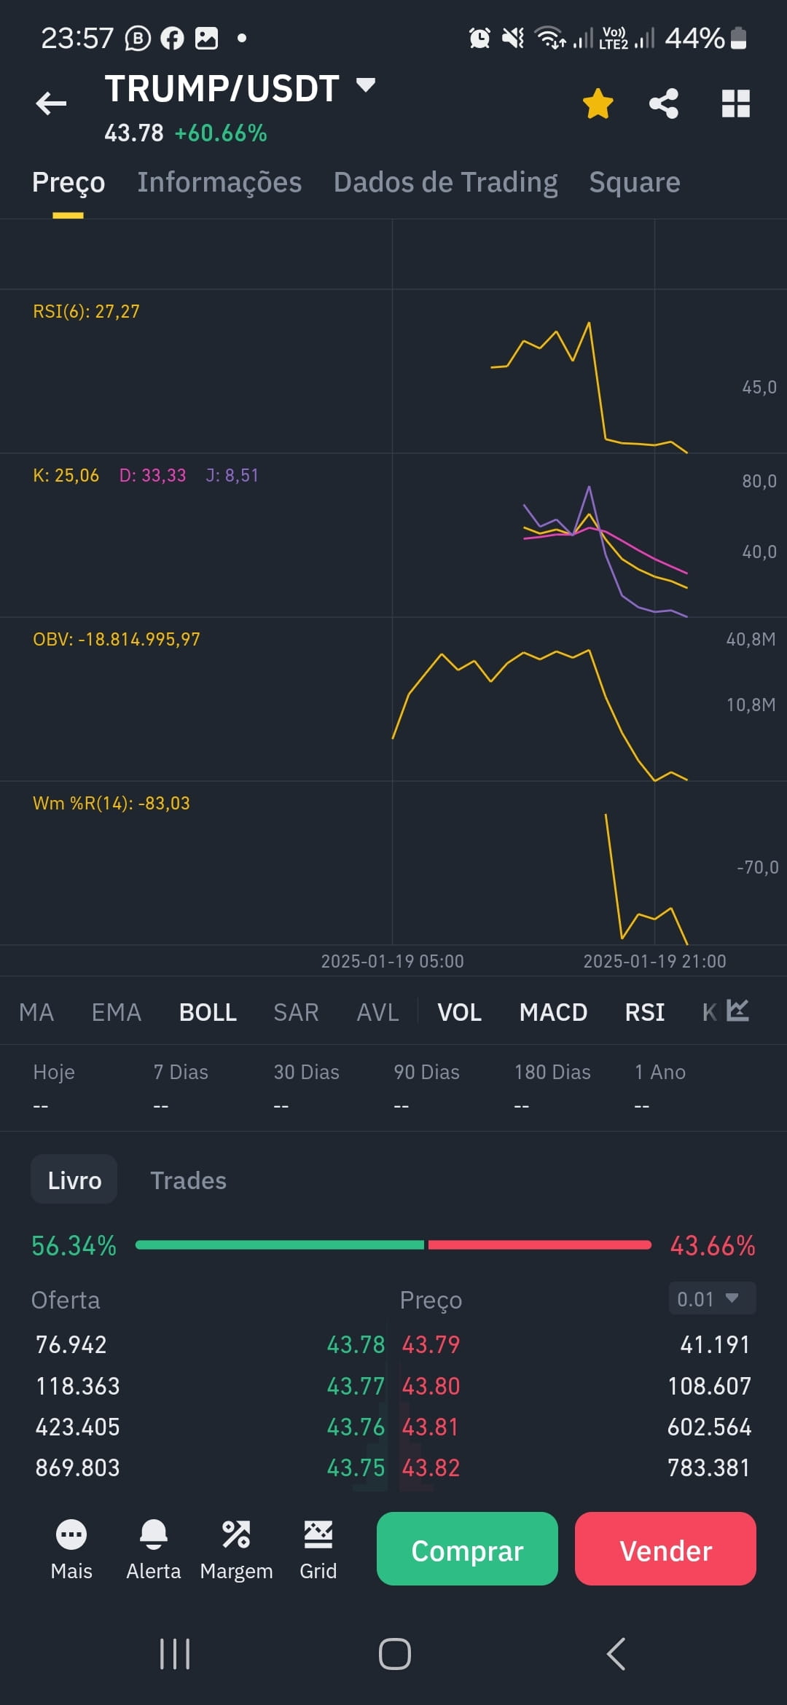Viewport: 787px width, 1705px height.
Task: Select bid price 43.77 in order book
Action: coord(356,1386)
